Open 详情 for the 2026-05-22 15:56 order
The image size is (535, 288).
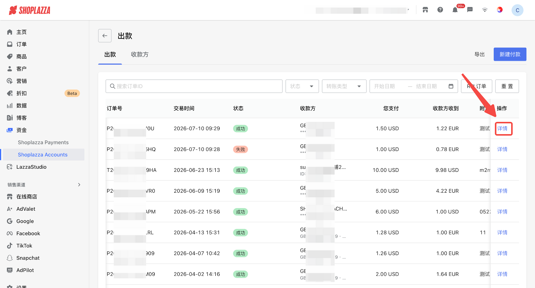[x=502, y=212]
